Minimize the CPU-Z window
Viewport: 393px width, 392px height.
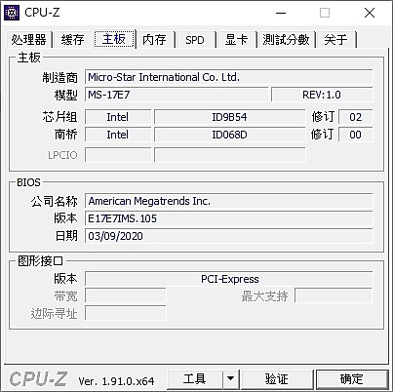[x=281, y=13]
